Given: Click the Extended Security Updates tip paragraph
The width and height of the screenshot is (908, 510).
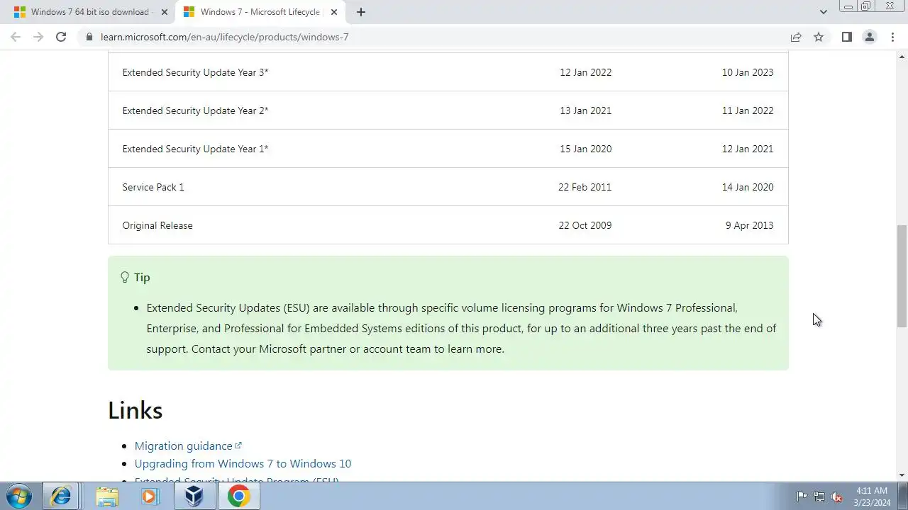Looking at the screenshot, I should click(x=461, y=329).
